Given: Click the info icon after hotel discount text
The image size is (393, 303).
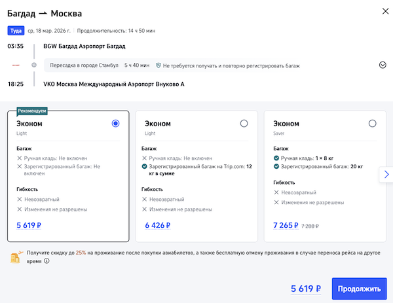Looking at the screenshot, I should pos(47,260).
